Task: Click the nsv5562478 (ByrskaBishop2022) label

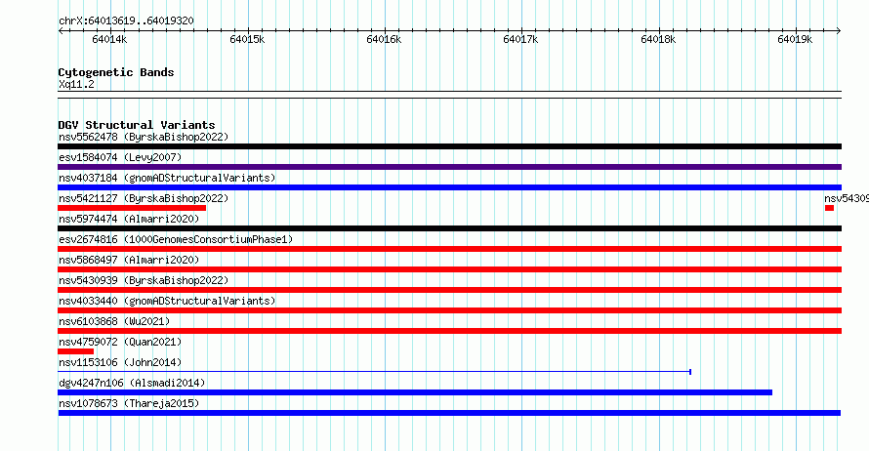Action: tap(144, 137)
